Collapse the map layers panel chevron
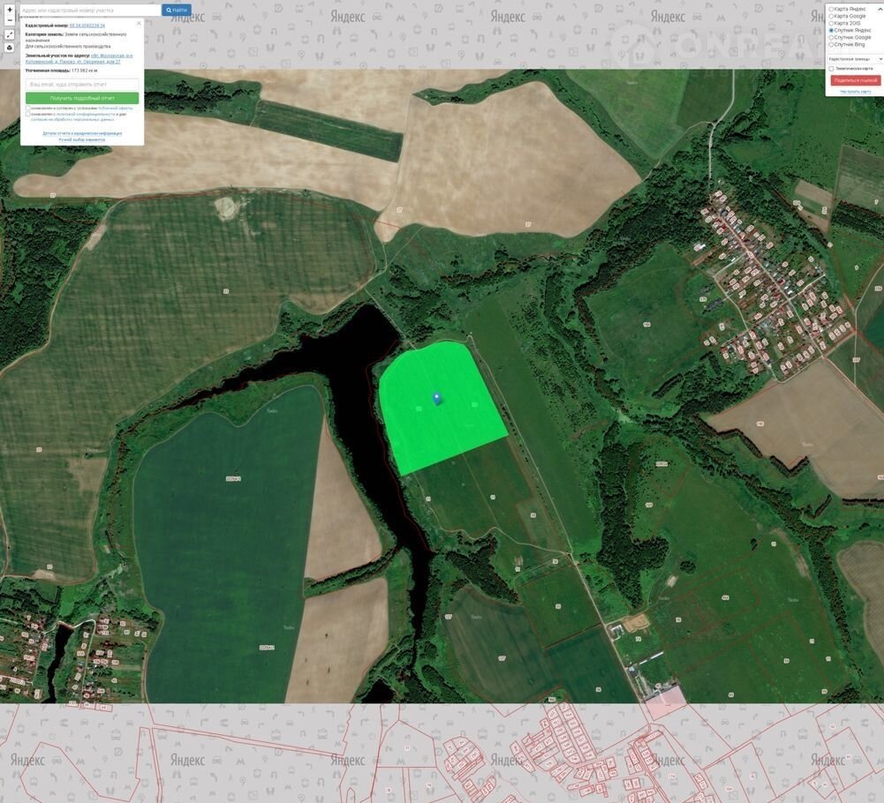The height and width of the screenshot is (803, 884). (x=879, y=8)
